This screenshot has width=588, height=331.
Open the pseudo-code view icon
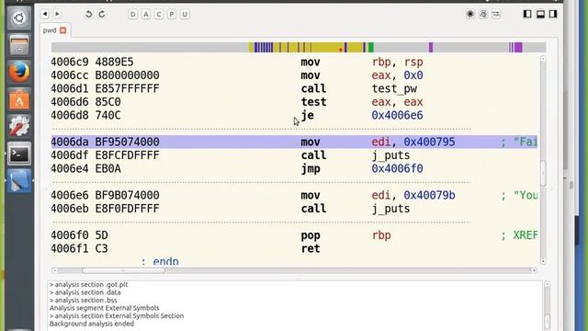[x=496, y=15]
